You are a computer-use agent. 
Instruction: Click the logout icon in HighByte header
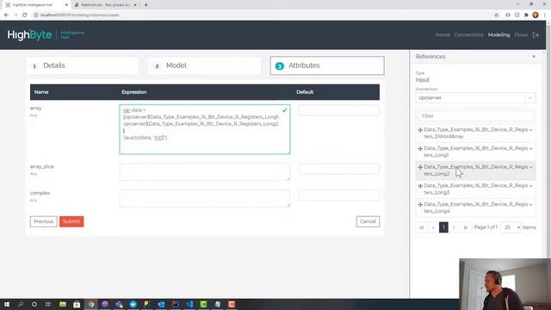point(536,34)
